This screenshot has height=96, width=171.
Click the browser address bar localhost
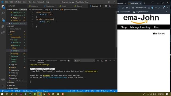tap(141, 8)
